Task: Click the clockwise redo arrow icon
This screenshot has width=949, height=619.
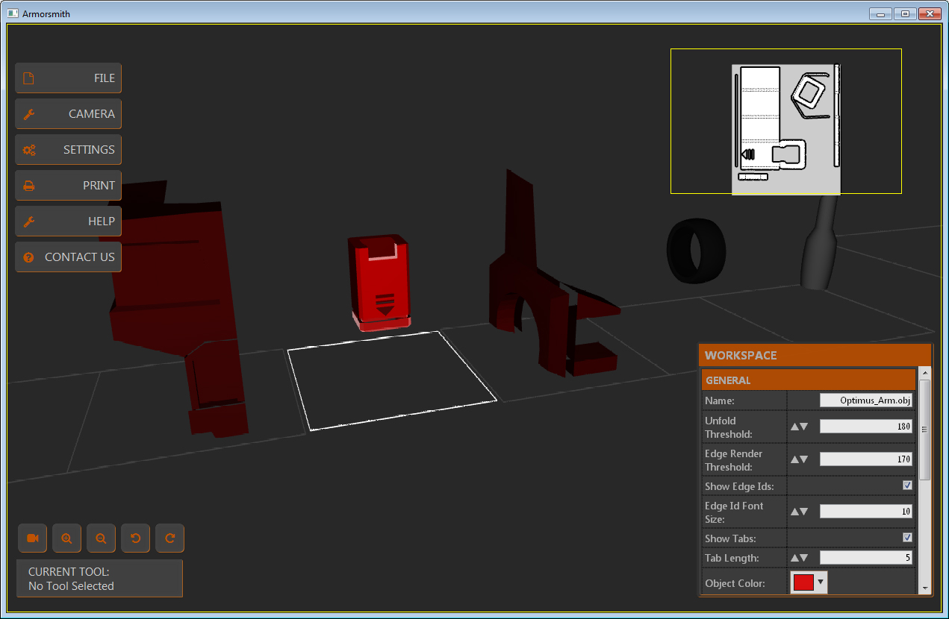Action: pyautogui.click(x=170, y=538)
